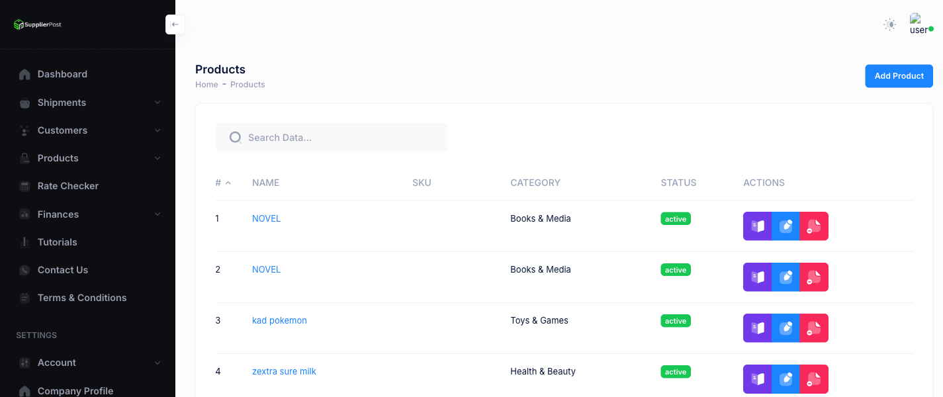Collapse the sidebar using the arrow button
The width and height of the screenshot is (943, 397).
click(175, 24)
